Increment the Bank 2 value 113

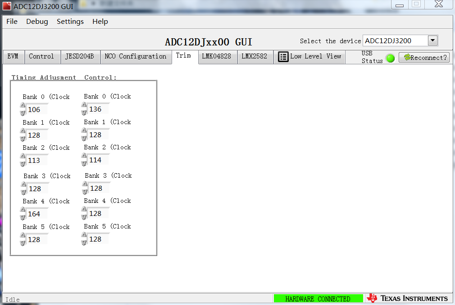pos(23,157)
